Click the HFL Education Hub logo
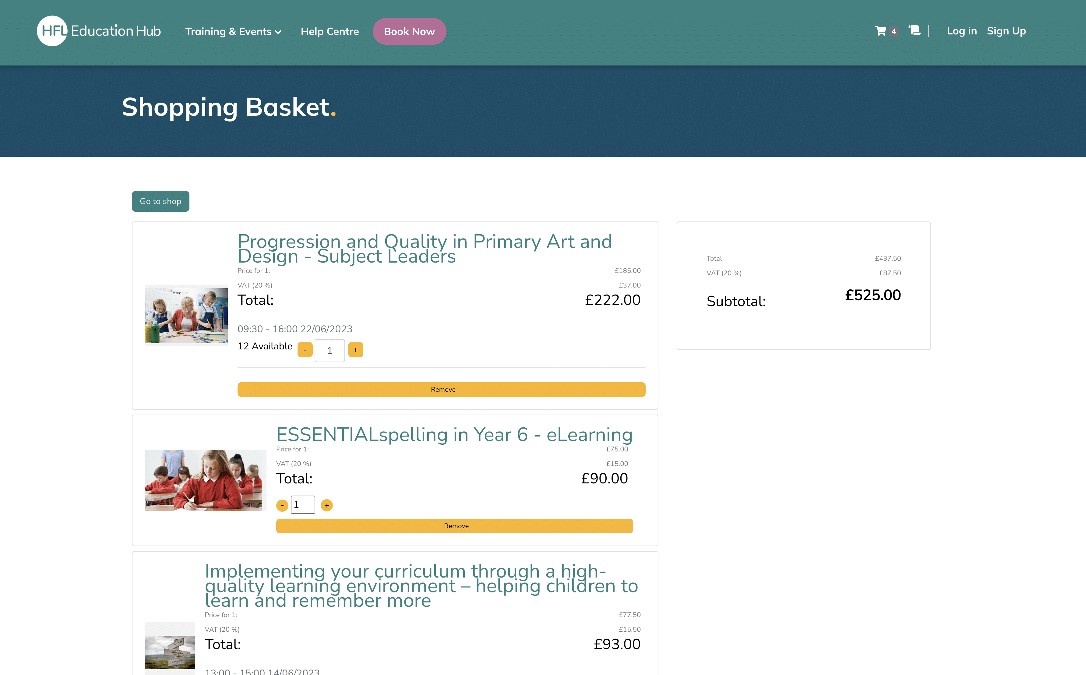 99,31
